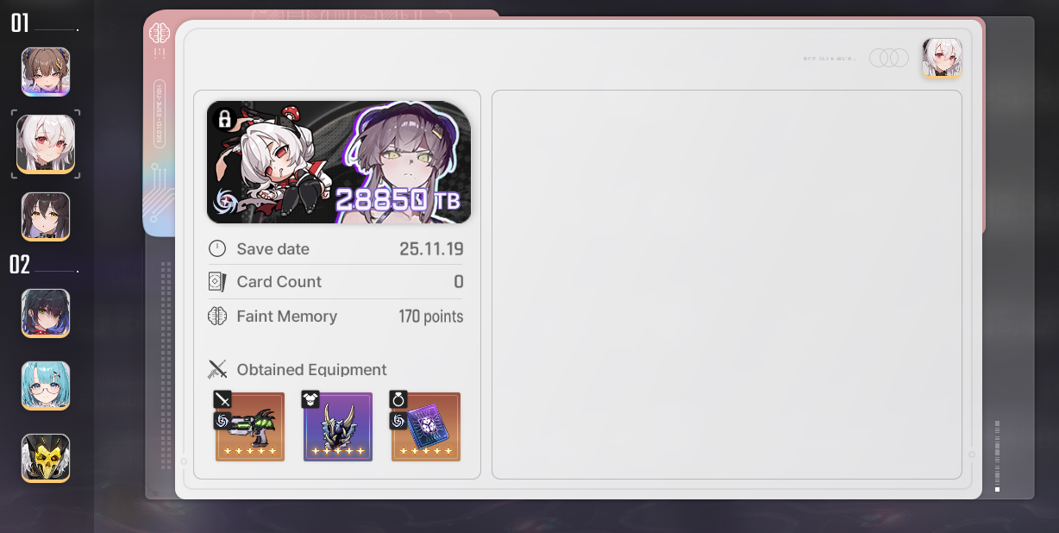Select the five-star blue cube accessory equipment

click(426, 427)
